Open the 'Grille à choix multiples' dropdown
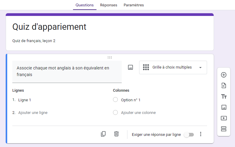Viewport: 235px width, 147px height. tap(173, 67)
